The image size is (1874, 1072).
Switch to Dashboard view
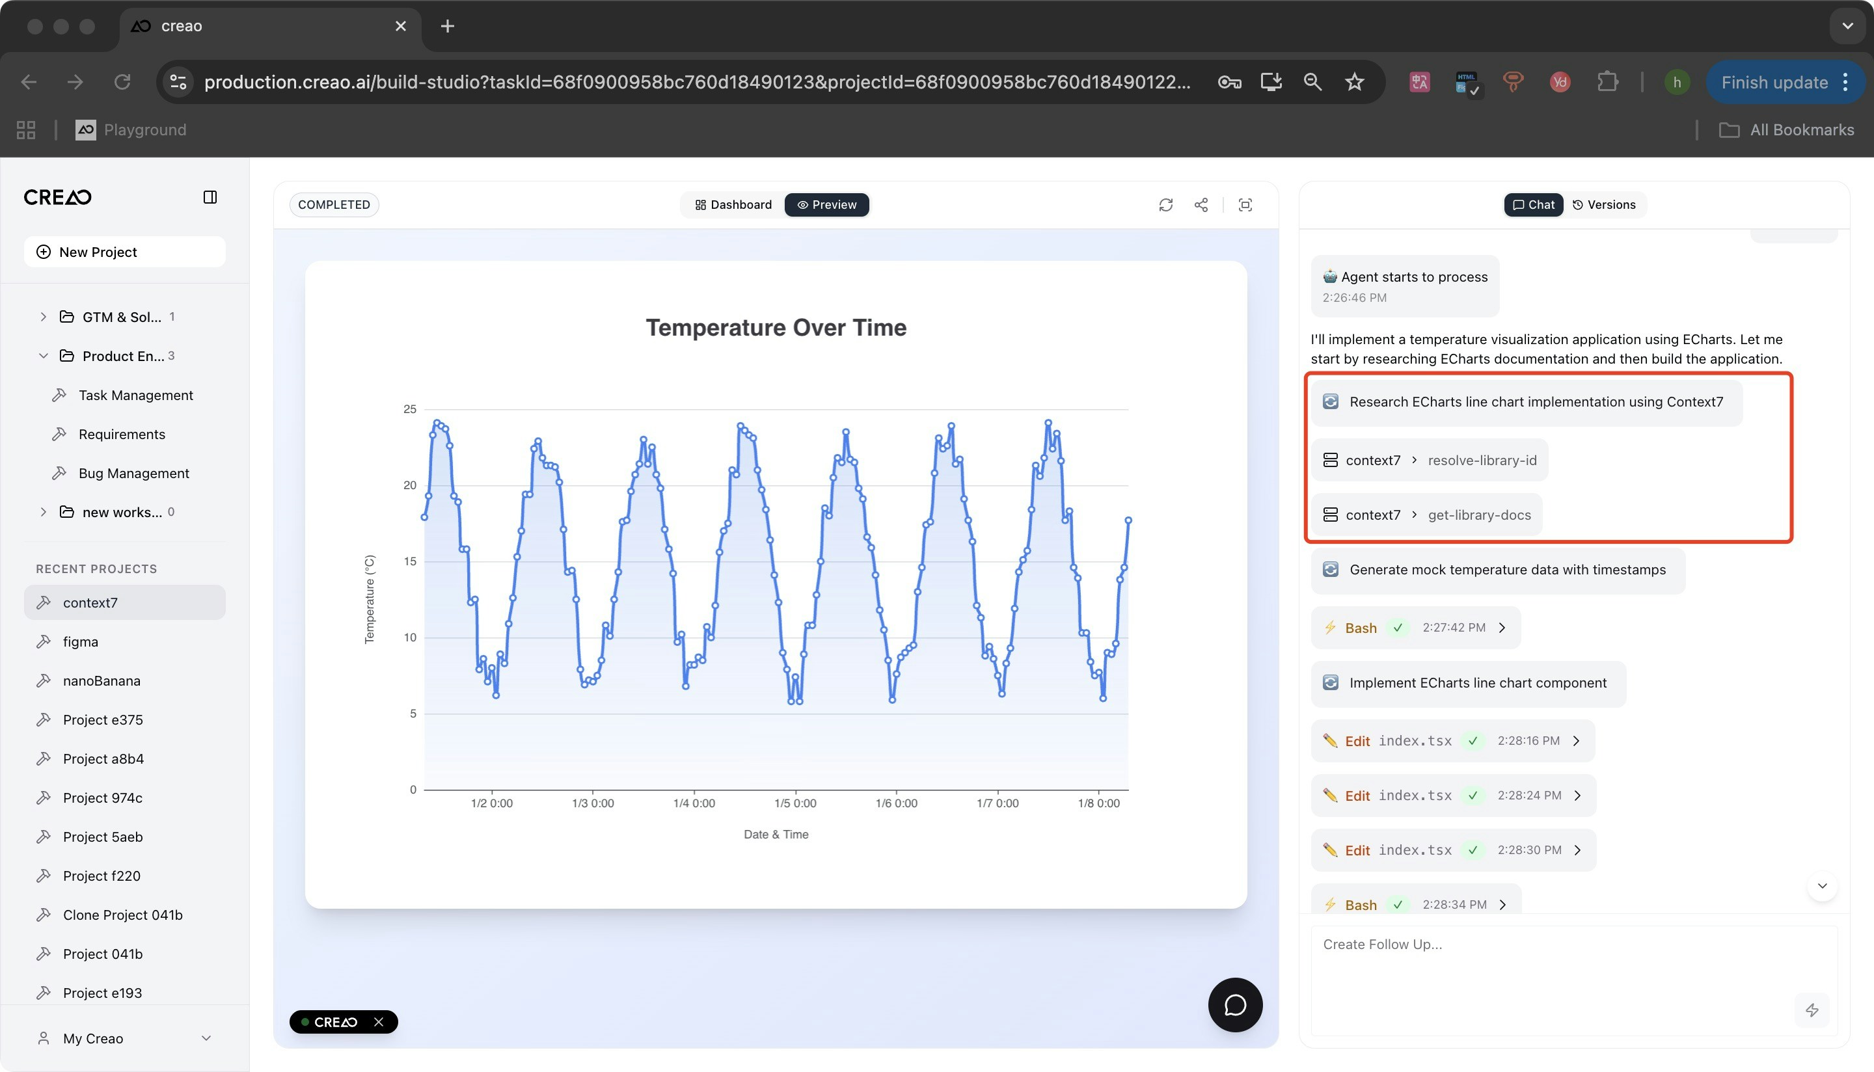tap(733, 205)
